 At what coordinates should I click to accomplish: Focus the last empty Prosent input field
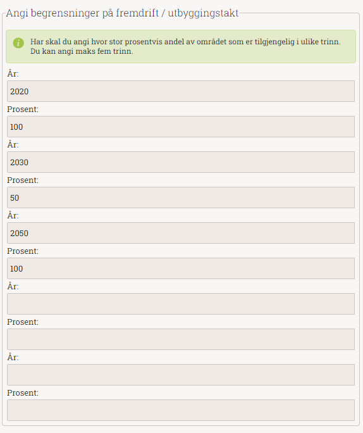pyautogui.click(x=181, y=410)
